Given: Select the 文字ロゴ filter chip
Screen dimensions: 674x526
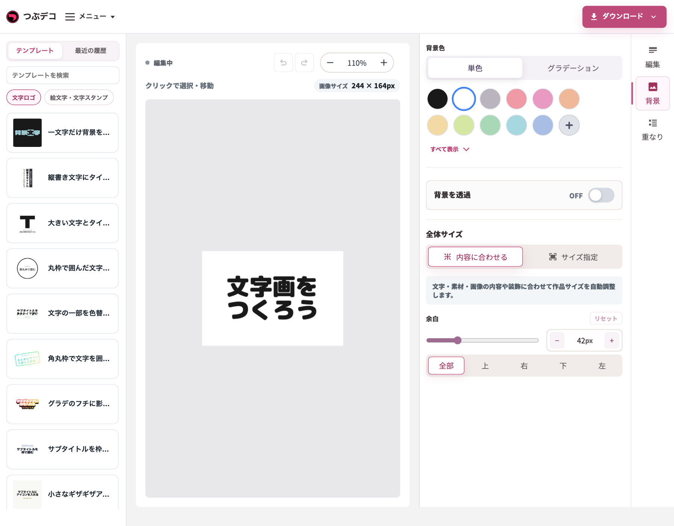Looking at the screenshot, I should point(24,98).
